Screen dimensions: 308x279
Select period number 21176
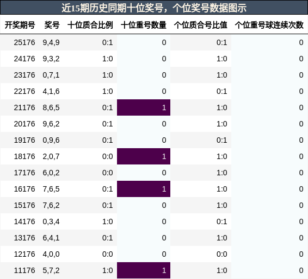coord(24,107)
